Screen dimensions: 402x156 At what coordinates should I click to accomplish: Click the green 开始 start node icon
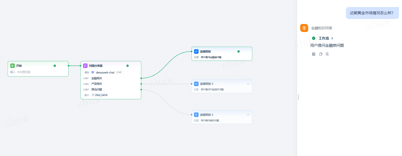point(13,66)
